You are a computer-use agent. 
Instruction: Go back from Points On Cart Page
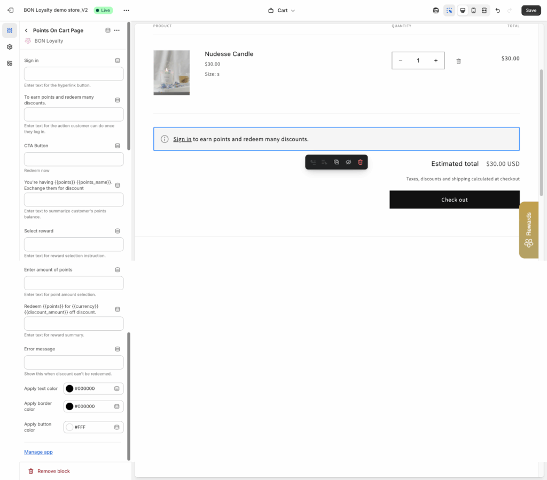pyautogui.click(x=26, y=30)
